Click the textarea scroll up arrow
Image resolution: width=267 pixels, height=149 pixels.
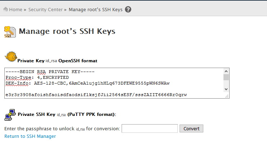(226, 71)
